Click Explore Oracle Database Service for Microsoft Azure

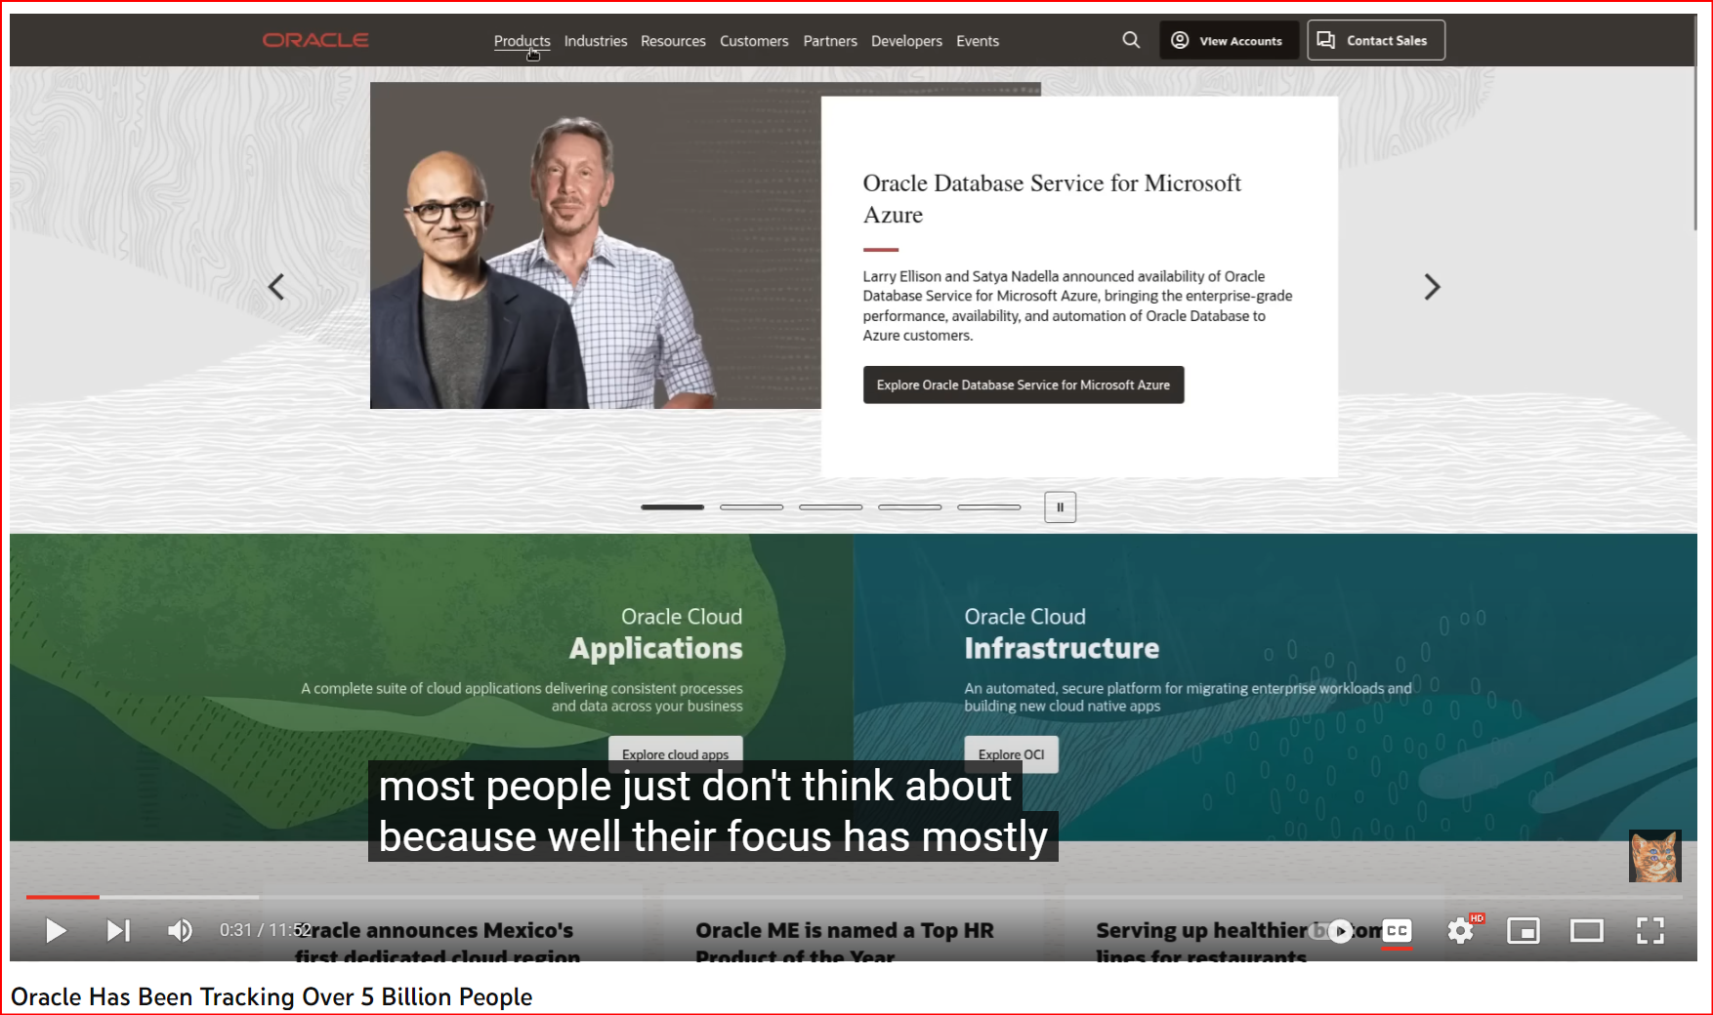tap(1023, 385)
